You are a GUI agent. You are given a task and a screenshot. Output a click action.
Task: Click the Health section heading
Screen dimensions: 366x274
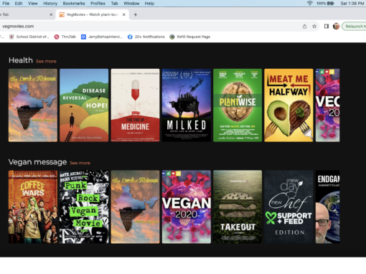point(21,60)
